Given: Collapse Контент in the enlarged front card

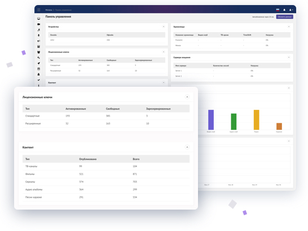Looking at the screenshot, I should coord(187,147).
